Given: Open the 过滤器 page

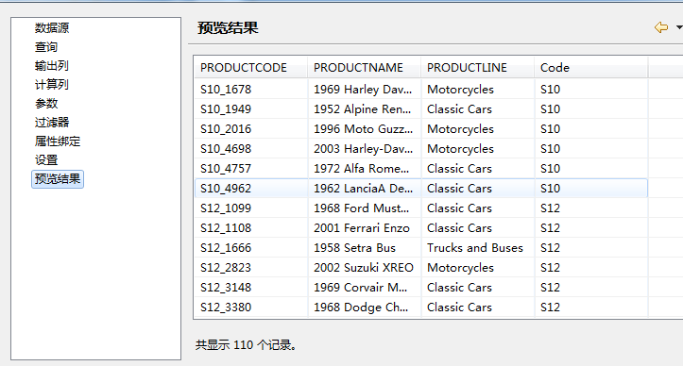Looking at the screenshot, I should click(52, 123).
